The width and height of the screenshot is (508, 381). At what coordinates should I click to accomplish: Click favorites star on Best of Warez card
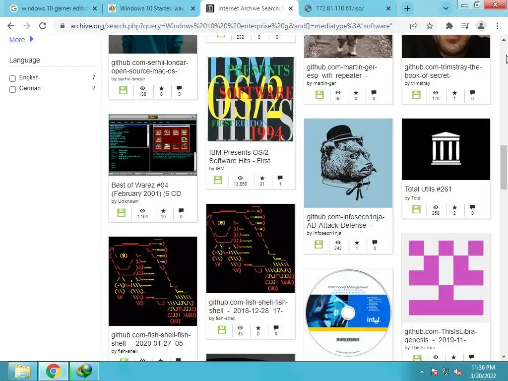[163, 210]
